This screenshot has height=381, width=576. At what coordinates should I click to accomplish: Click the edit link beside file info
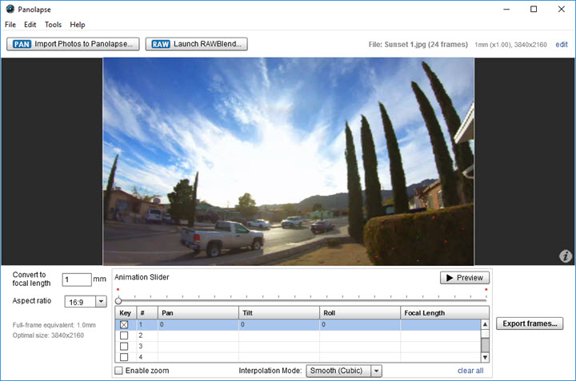pos(562,45)
